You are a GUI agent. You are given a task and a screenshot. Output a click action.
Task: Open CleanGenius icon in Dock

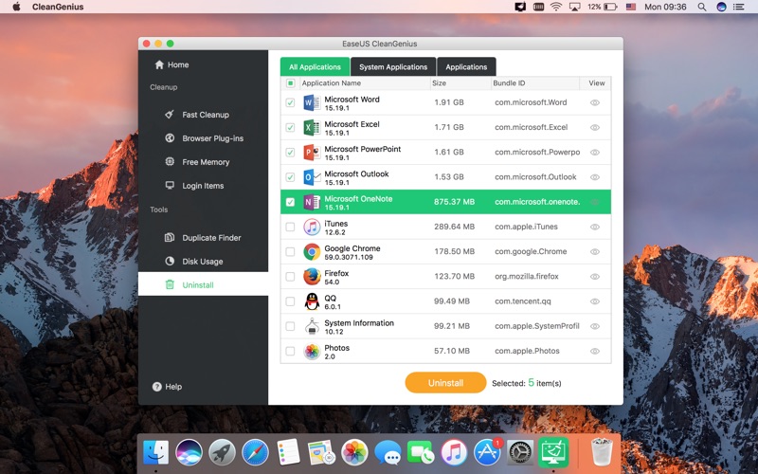coord(553,452)
